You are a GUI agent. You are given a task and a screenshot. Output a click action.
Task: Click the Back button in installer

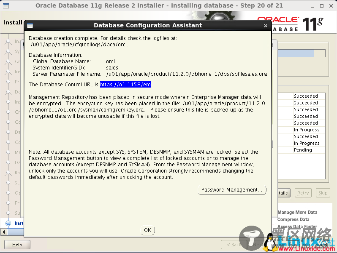point(234,245)
